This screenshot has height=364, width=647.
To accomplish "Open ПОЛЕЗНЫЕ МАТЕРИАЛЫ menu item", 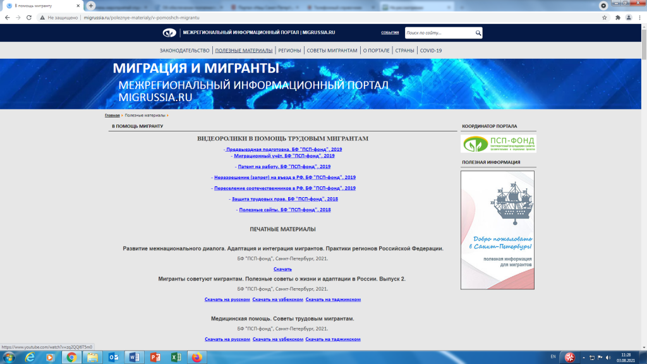I will (244, 51).
